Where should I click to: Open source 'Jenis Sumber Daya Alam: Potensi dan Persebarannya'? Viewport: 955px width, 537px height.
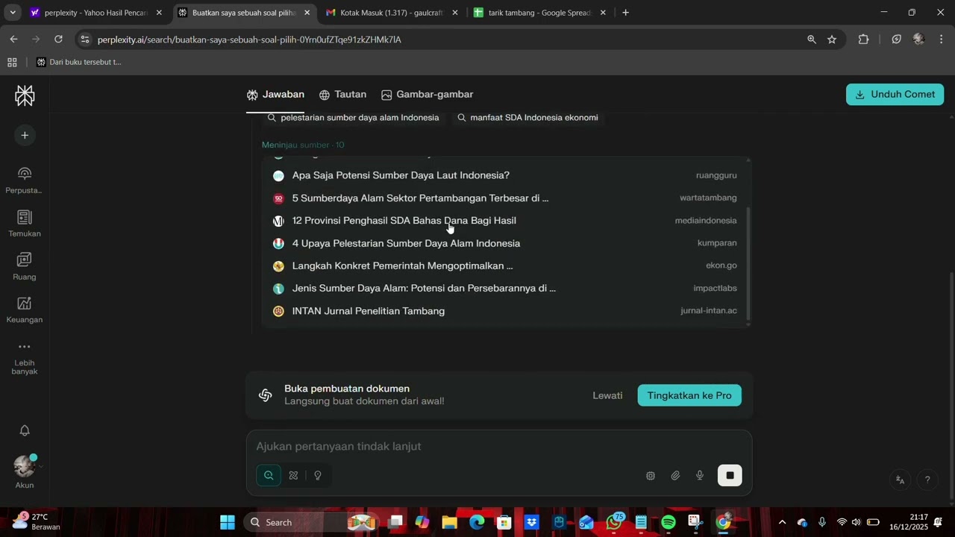point(505,289)
